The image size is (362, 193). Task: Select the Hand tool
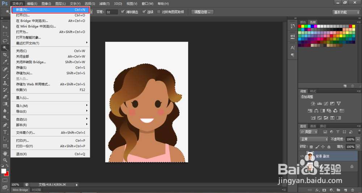5,153
